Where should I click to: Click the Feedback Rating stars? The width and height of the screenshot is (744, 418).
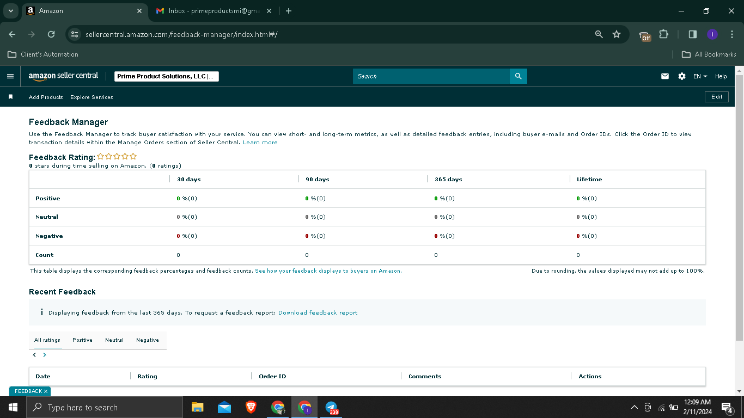pos(117,156)
